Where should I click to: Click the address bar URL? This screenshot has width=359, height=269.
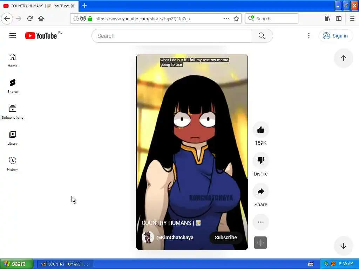click(x=142, y=19)
